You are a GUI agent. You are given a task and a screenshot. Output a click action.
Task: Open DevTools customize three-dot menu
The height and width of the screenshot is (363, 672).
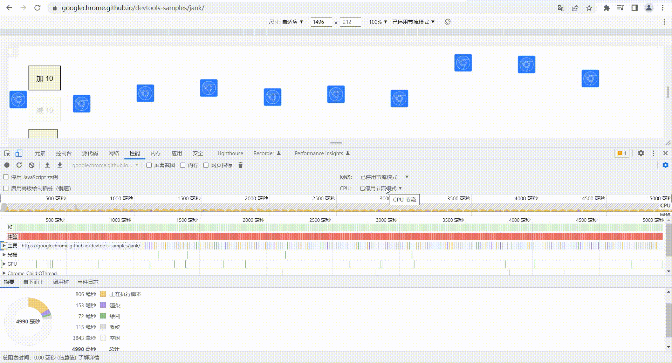pyautogui.click(x=653, y=153)
